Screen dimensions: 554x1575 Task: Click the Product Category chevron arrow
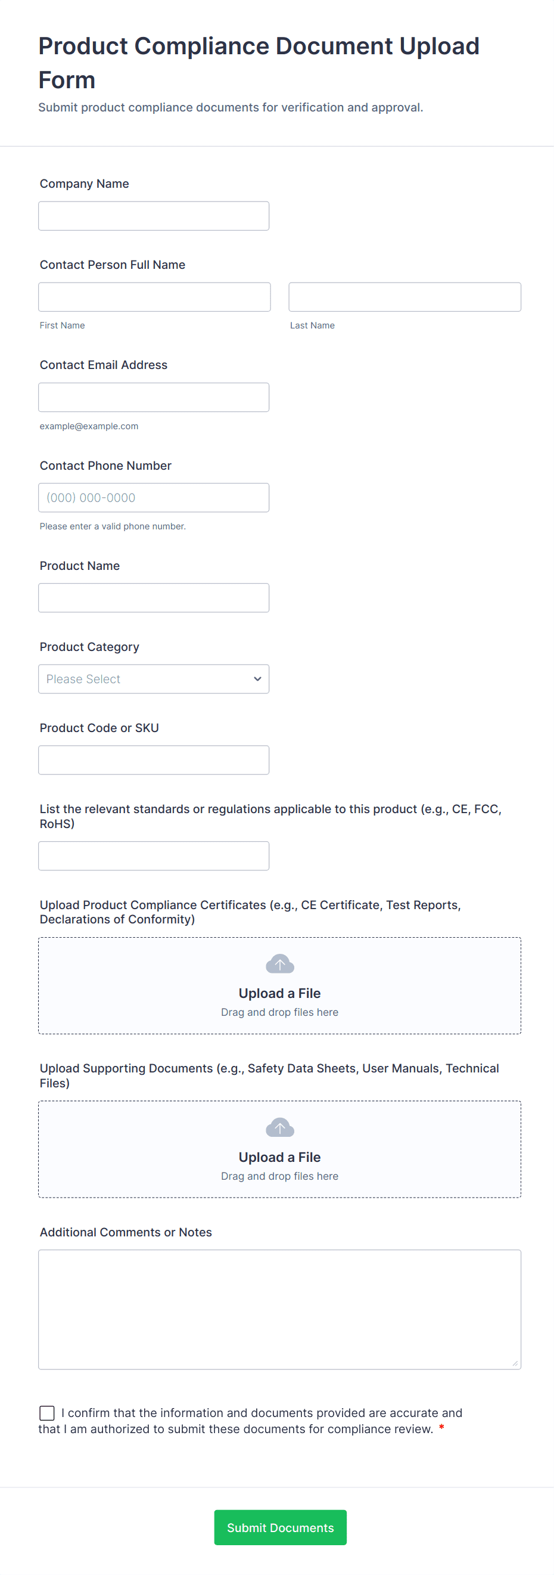click(x=258, y=679)
